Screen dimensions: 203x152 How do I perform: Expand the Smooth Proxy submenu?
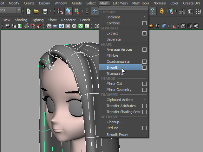(144, 135)
